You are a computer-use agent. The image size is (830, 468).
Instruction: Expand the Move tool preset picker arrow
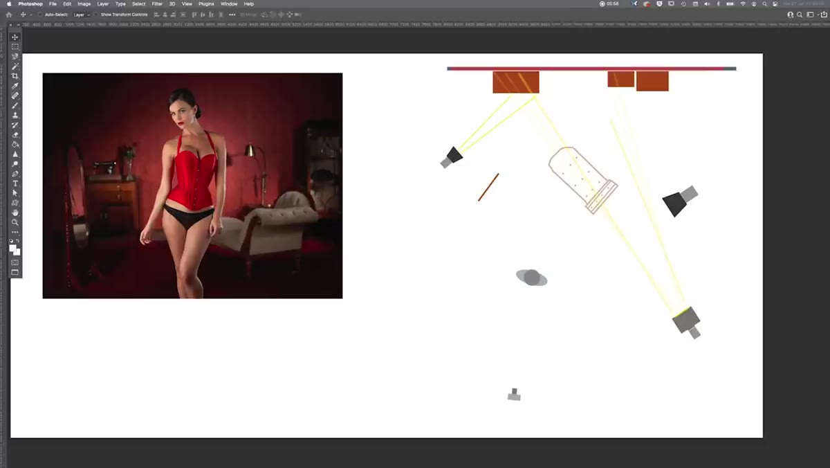(x=30, y=14)
